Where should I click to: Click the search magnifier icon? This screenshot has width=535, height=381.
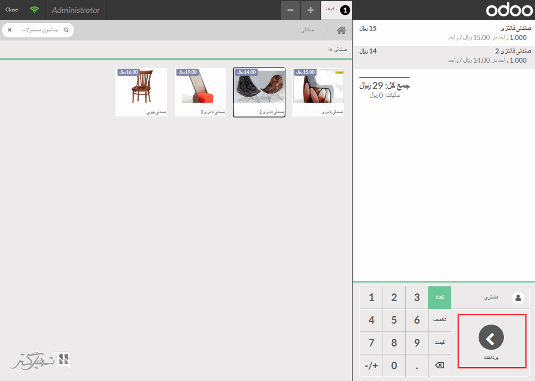point(66,30)
